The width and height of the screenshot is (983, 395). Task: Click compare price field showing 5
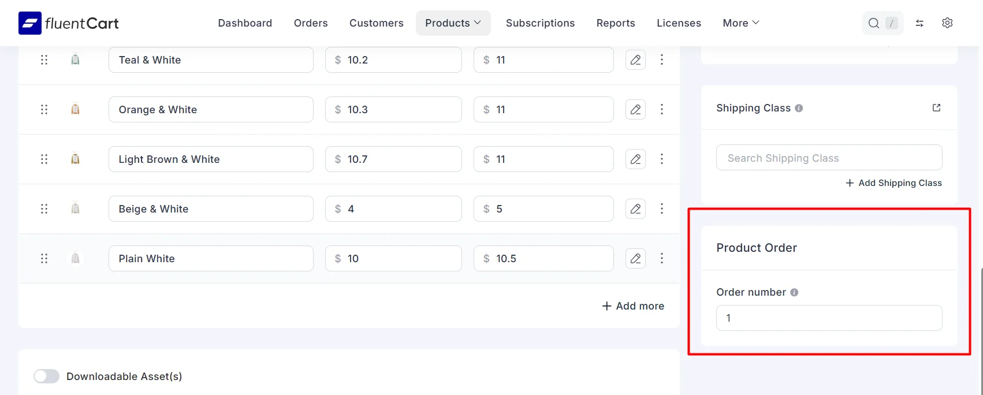coord(543,209)
